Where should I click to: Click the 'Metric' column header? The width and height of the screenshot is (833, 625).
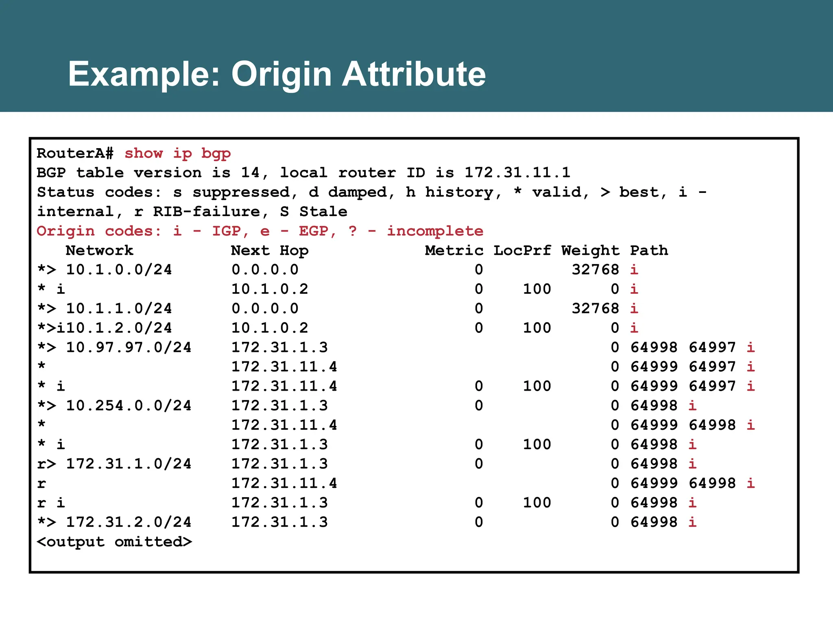click(x=454, y=251)
